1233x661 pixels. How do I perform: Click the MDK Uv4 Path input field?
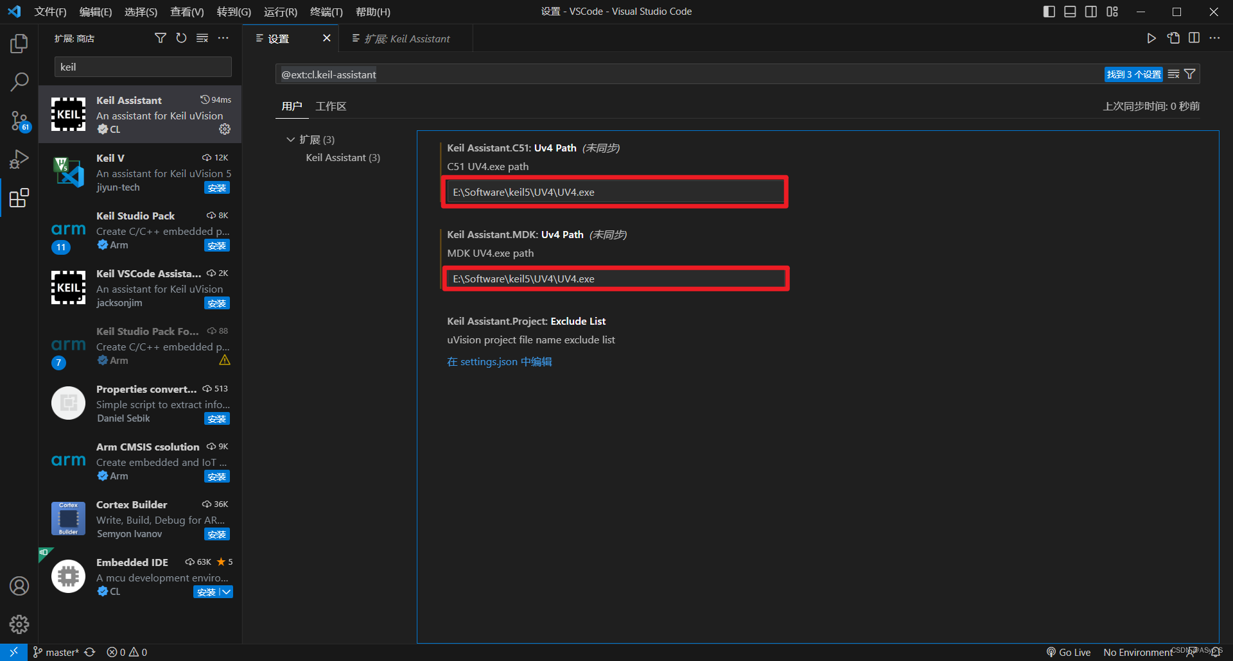[615, 279]
